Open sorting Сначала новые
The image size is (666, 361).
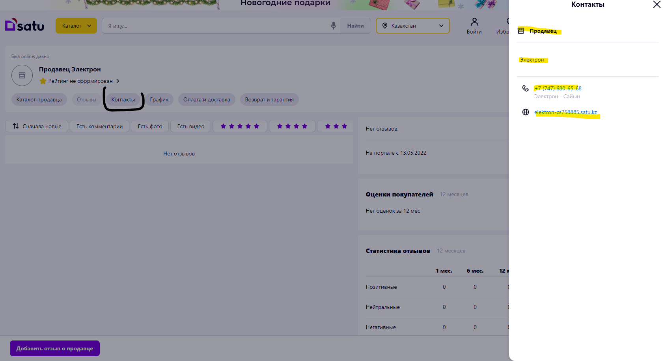[37, 126]
